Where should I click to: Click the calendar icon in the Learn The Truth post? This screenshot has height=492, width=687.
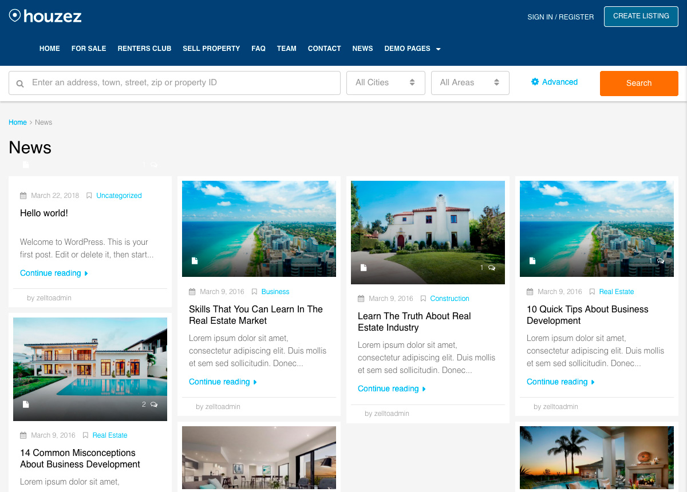coord(361,299)
